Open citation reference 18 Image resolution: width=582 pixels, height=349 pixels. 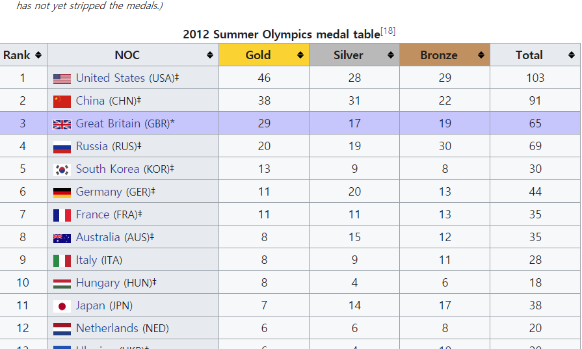tap(388, 31)
